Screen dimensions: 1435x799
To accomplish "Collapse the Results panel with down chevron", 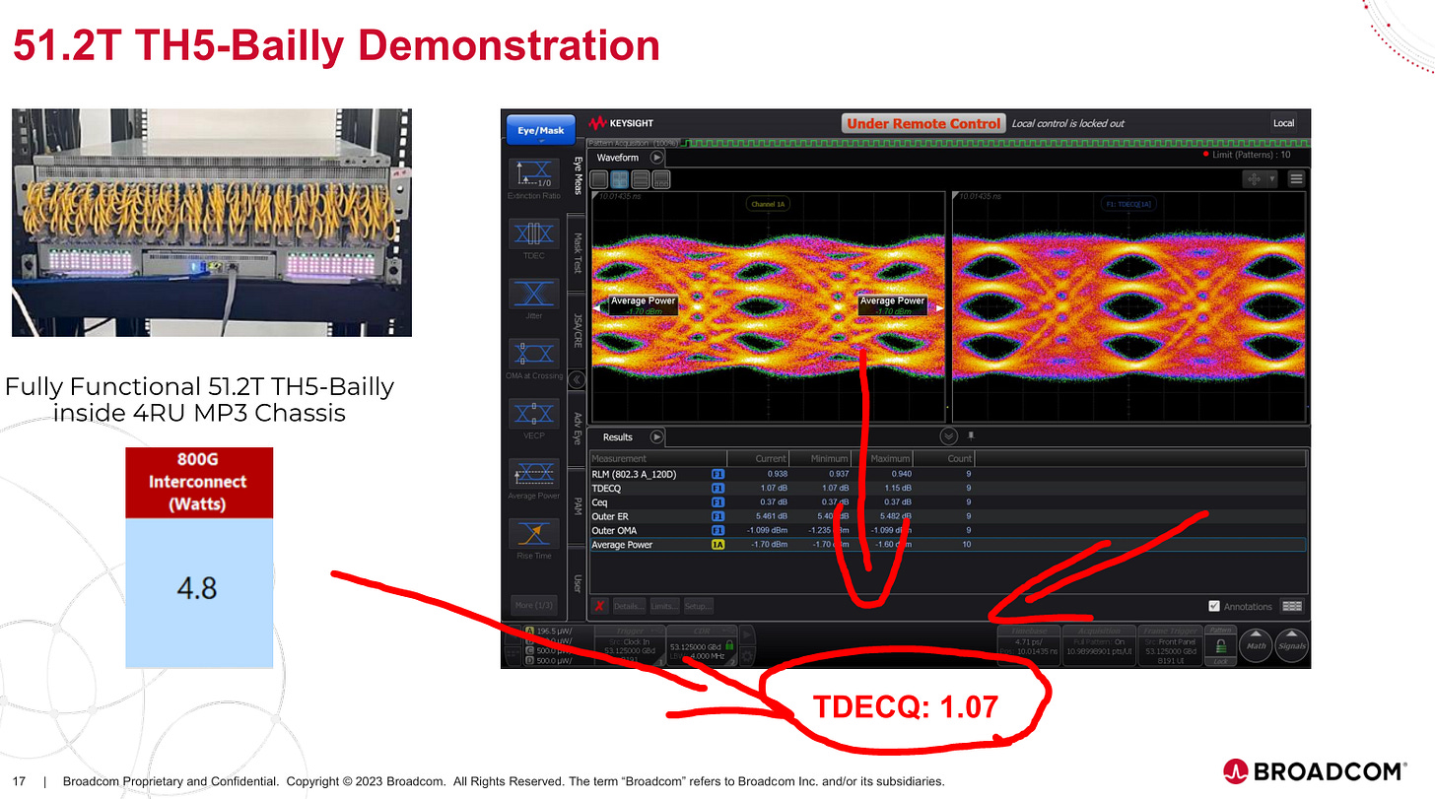I will click(x=948, y=435).
